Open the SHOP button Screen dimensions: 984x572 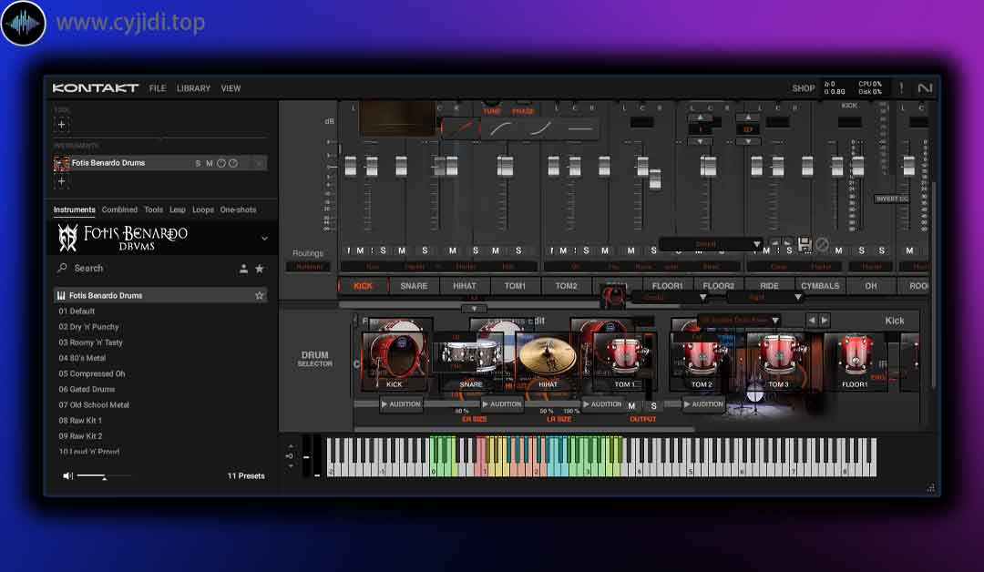click(804, 88)
